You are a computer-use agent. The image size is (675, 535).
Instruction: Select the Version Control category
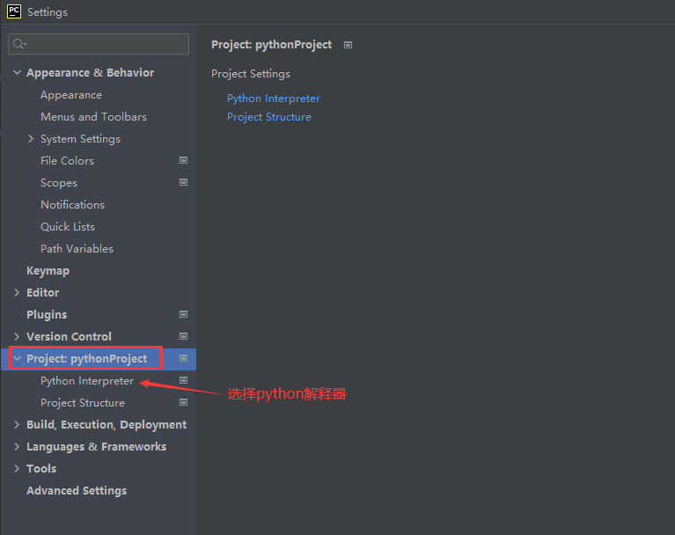tap(69, 337)
